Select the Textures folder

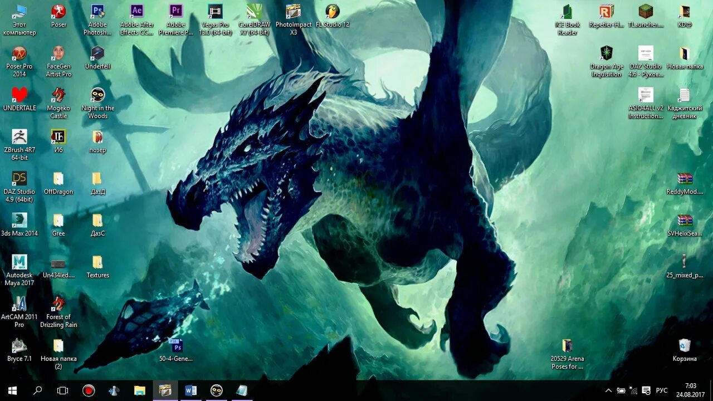tap(97, 267)
